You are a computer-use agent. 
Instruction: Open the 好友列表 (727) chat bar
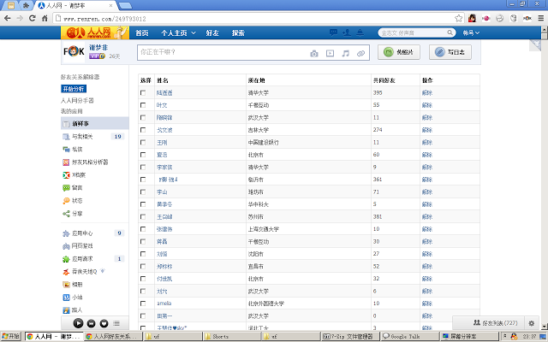(x=495, y=323)
